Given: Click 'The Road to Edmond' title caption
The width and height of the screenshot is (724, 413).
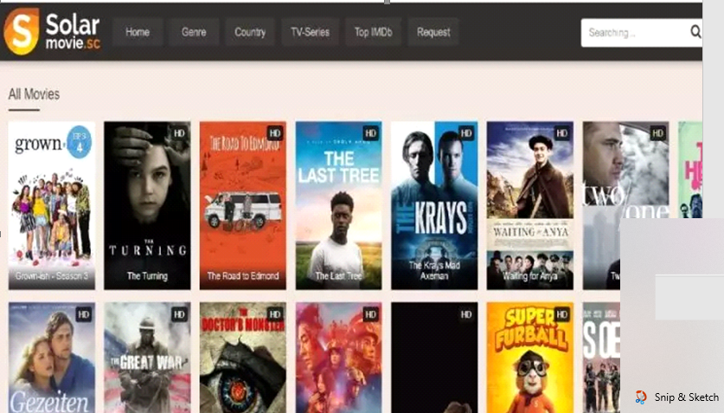Looking at the screenshot, I should [243, 276].
